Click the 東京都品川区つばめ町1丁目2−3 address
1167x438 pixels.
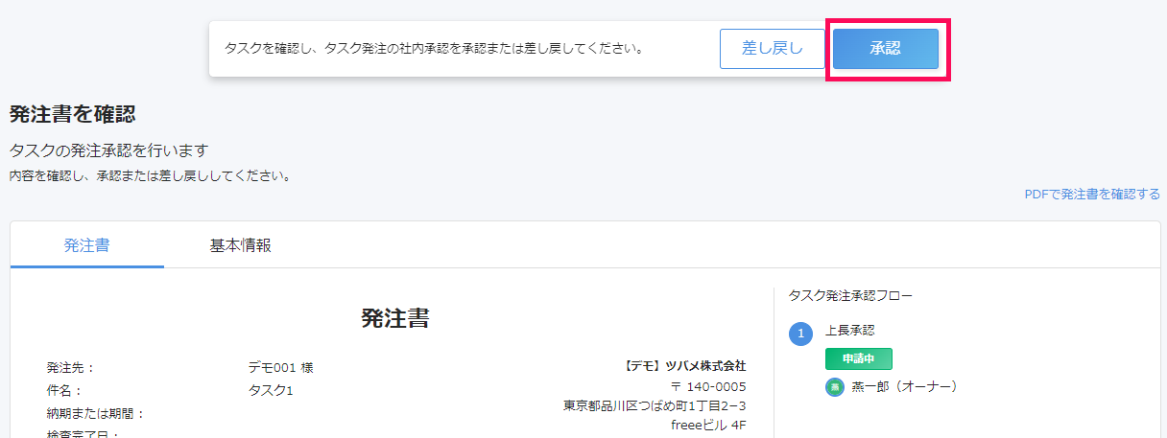(x=655, y=405)
